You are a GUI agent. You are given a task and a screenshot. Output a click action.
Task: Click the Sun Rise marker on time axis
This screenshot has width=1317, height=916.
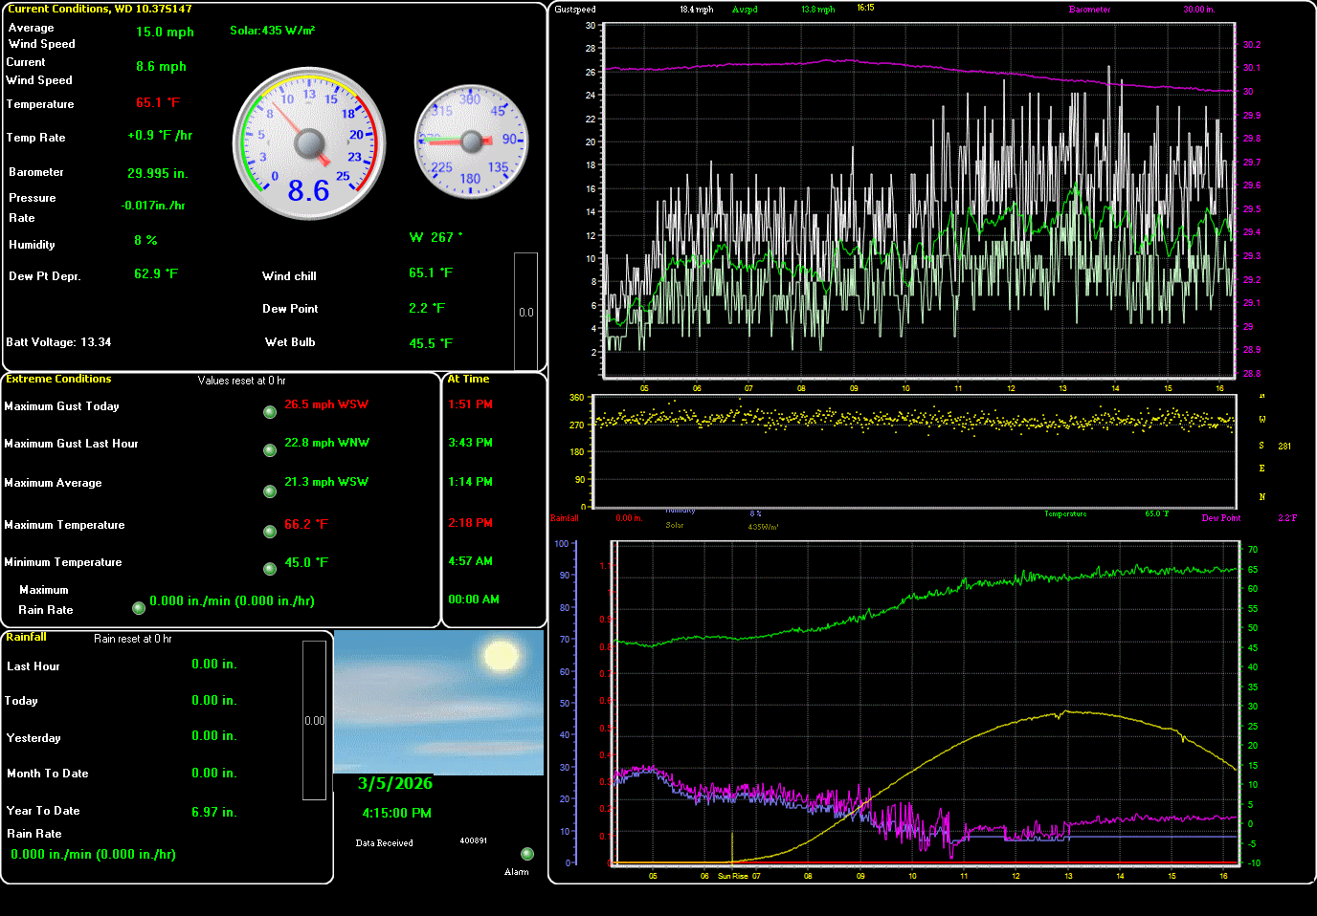(x=732, y=876)
